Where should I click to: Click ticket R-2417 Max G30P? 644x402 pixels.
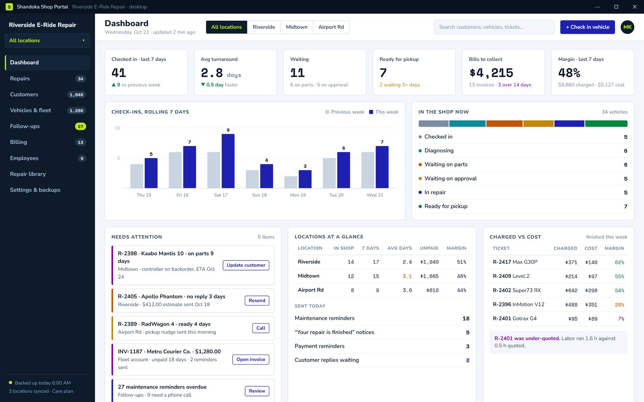pyautogui.click(x=515, y=262)
